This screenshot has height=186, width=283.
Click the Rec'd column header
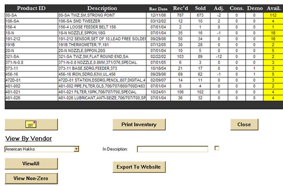click(x=180, y=8)
